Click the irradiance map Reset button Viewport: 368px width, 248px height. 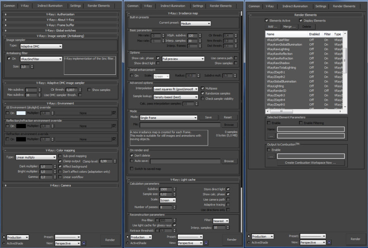point(228,117)
